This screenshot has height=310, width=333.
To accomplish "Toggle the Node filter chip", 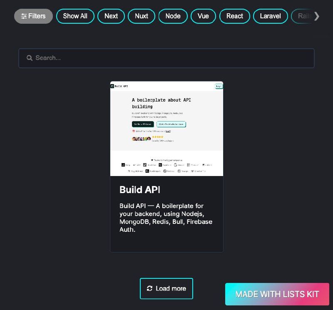I will [173, 16].
